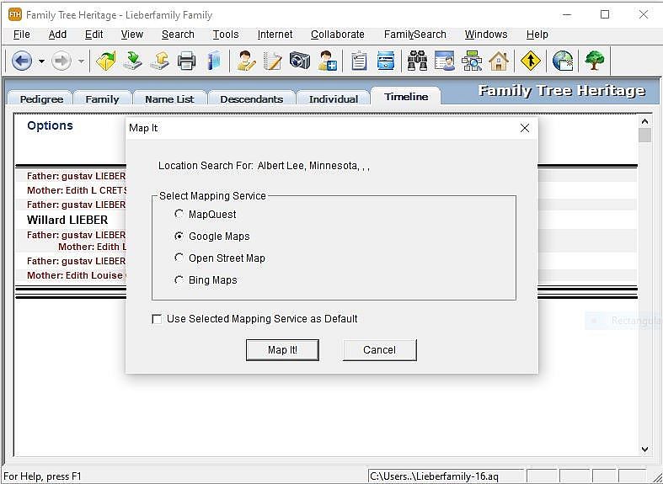Open the Search menu
This screenshot has width=663, height=484.
(178, 35)
